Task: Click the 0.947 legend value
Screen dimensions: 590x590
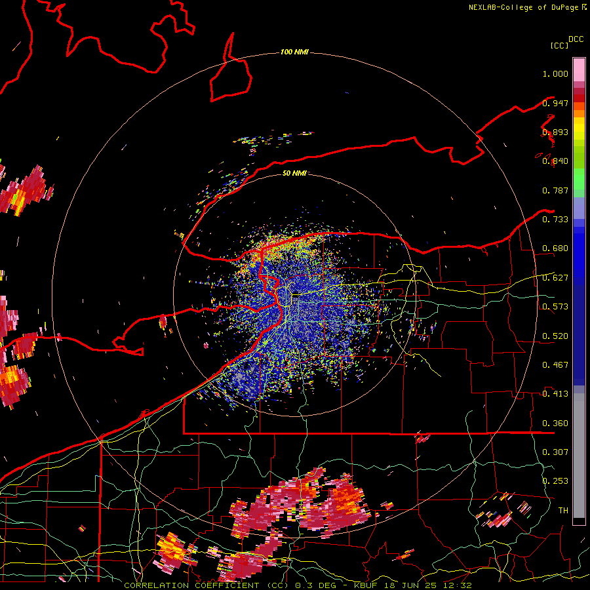Action: coord(555,103)
